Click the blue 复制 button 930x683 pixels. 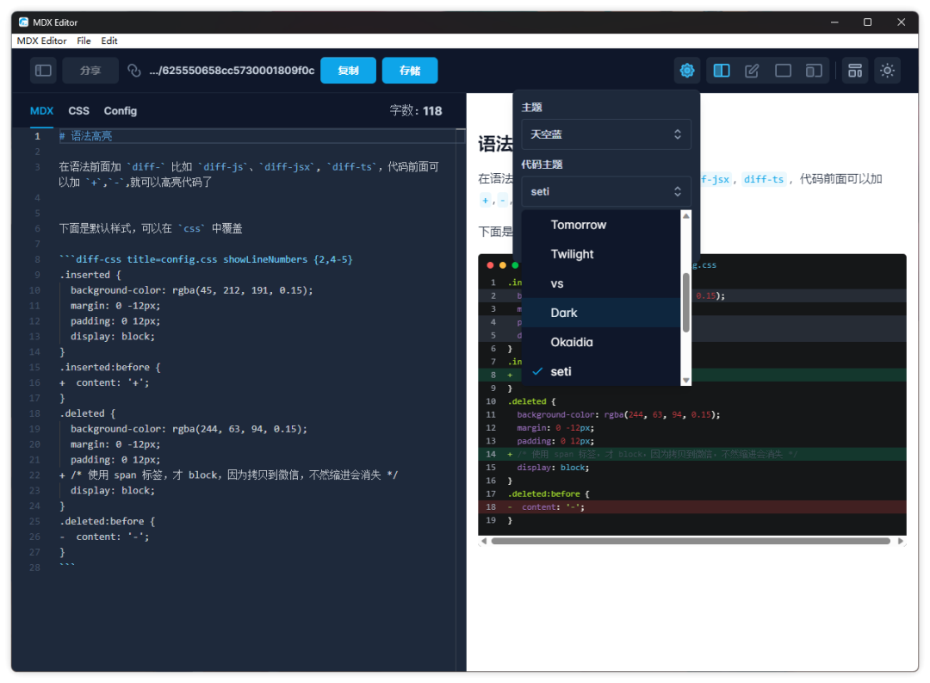pyautogui.click(x=348, y=71)
